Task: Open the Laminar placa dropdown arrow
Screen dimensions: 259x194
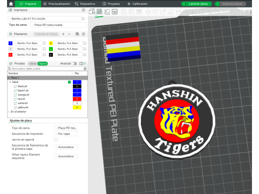Action: (x=183, y=4)
